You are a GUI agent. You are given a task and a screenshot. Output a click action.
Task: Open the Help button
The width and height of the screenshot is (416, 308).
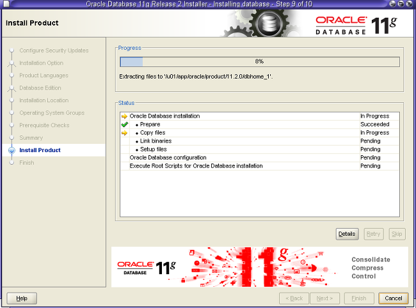click(x=22, y=298)
